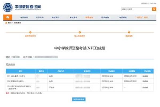Open the second navigation item after 考试资讯

[x=40, y=17]
